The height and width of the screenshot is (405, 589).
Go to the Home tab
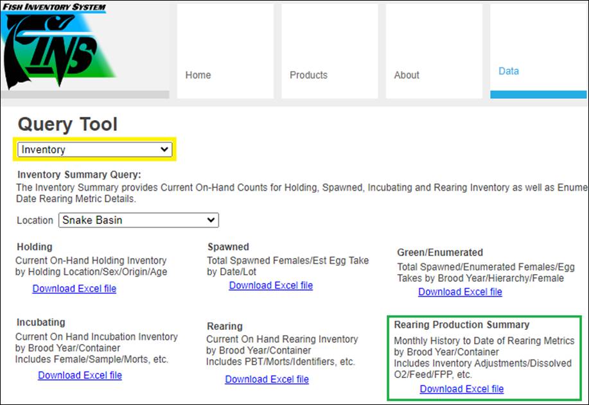coord(198,75)
